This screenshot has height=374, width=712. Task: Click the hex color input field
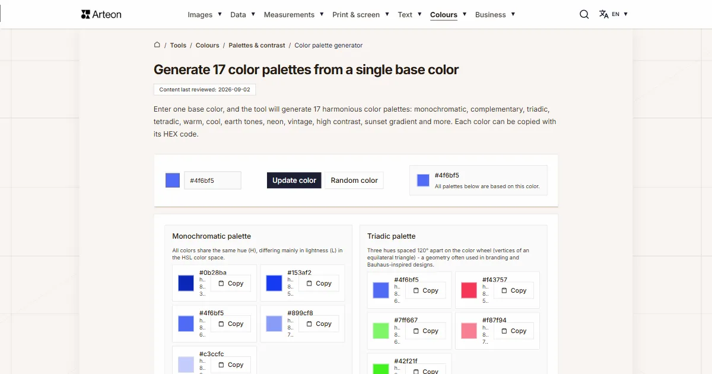pyautogui.click(x=212, y=180)
